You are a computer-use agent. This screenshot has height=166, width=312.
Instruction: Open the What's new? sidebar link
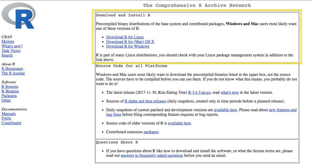point(12,46)
